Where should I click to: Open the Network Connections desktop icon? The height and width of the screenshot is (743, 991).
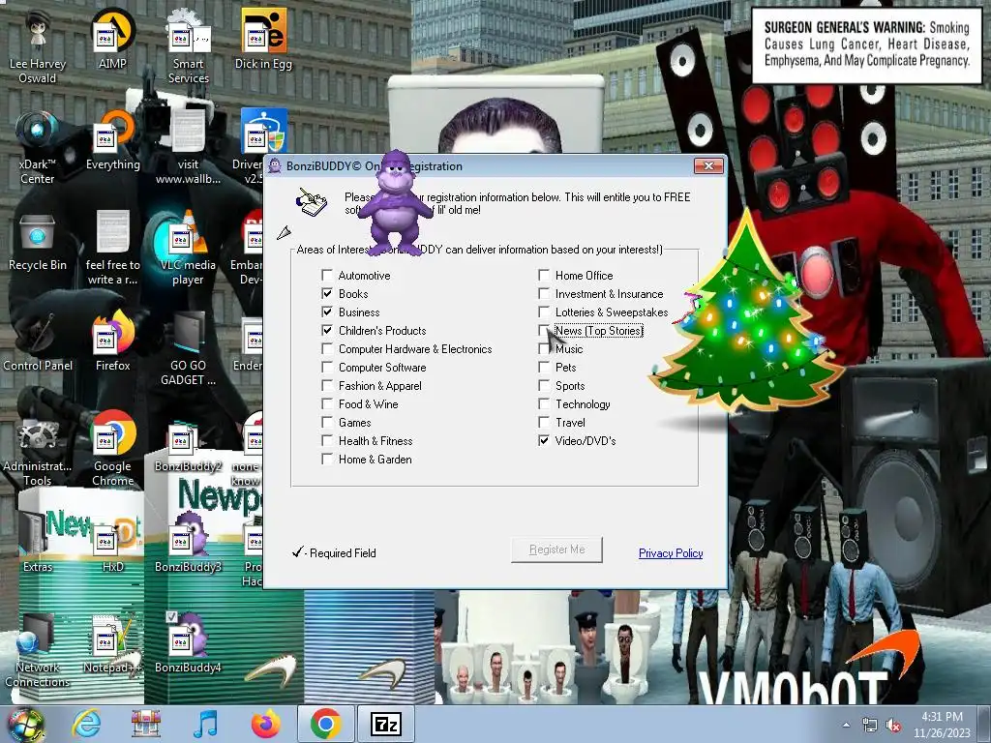[38, 649]
